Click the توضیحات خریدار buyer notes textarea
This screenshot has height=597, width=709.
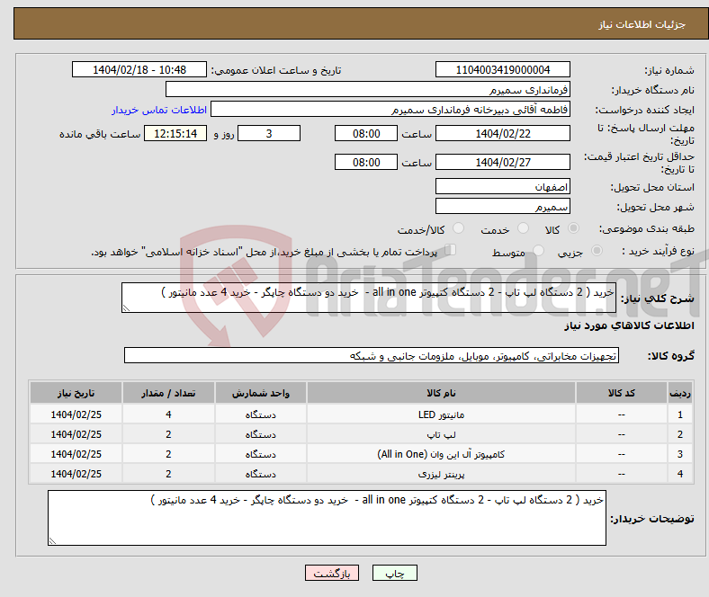tap(327, 518)
